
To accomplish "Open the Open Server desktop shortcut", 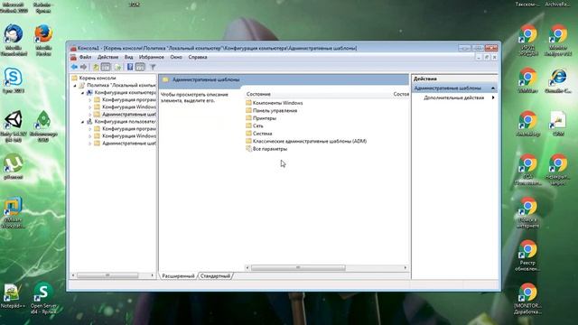I will (43, 298).
